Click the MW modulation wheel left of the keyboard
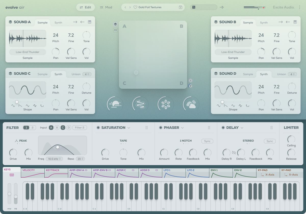This screenshot has height=214, width=306. (9, 194)
